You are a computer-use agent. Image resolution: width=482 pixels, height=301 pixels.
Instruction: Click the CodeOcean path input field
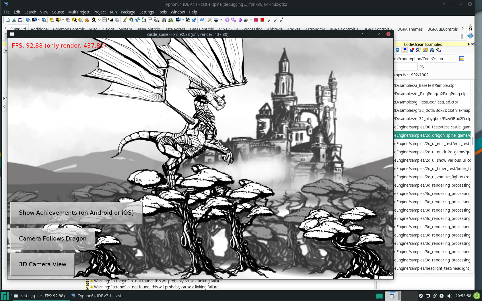point(425,58)
